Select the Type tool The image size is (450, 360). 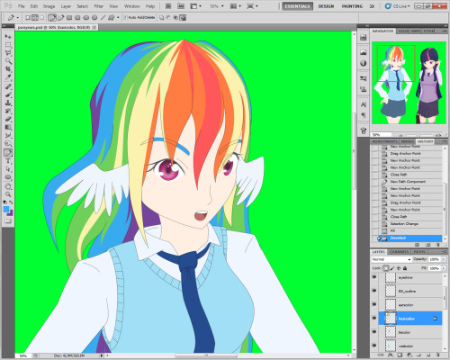coord(8,161)
